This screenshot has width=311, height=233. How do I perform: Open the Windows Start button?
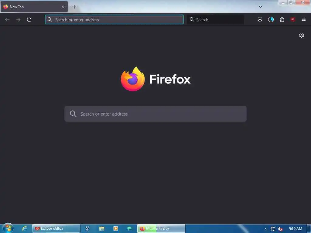[x=8, y=228]
